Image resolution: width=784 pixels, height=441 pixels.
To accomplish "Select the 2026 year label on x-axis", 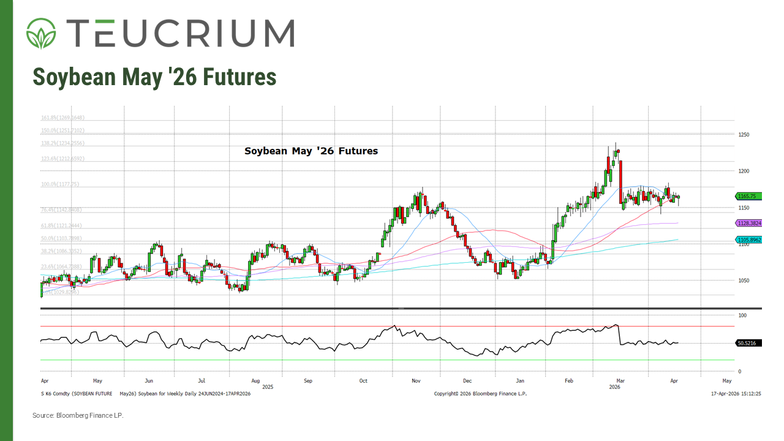I will pos(616,386).
